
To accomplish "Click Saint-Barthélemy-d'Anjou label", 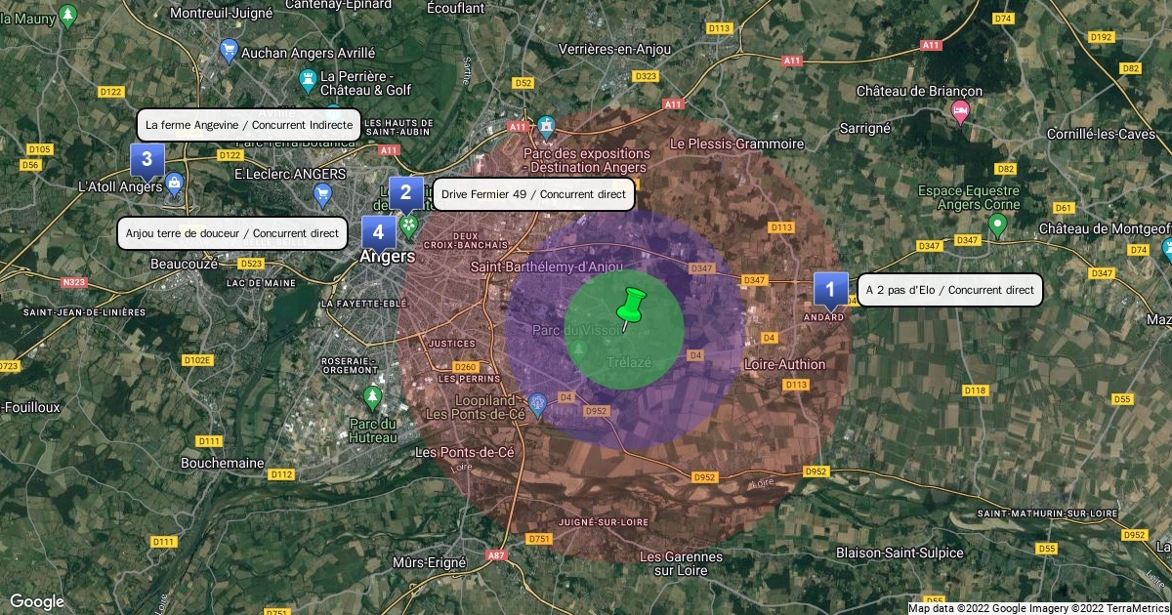I will point(546,266).
